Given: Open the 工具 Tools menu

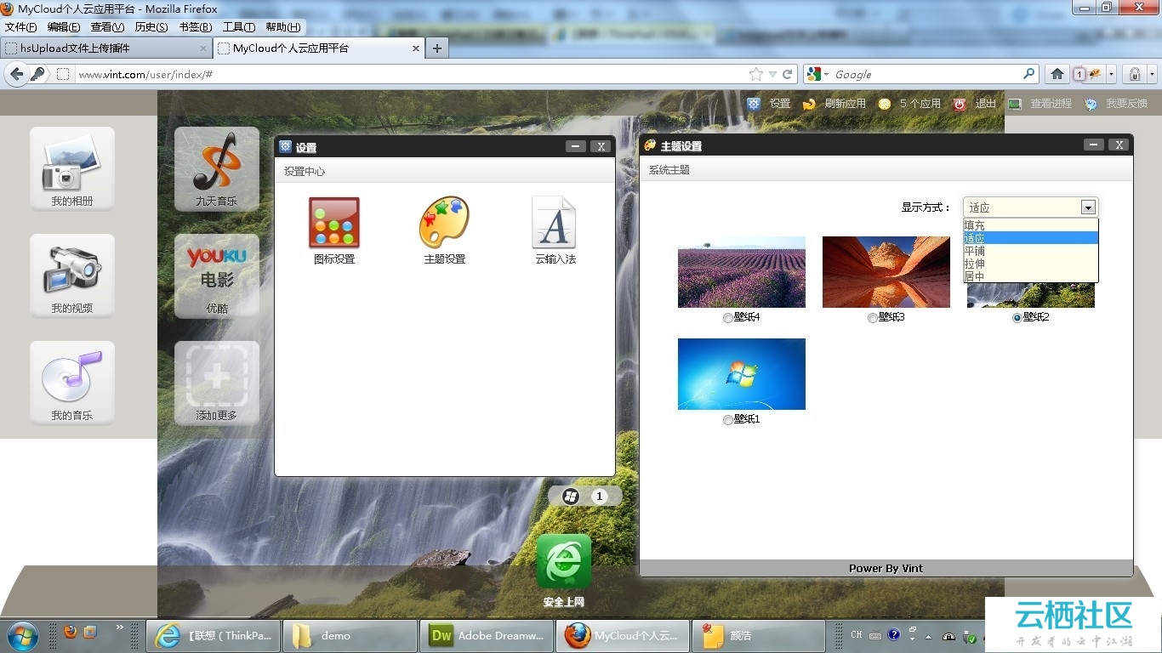Looking at the screenshot, I should (239, 27).
